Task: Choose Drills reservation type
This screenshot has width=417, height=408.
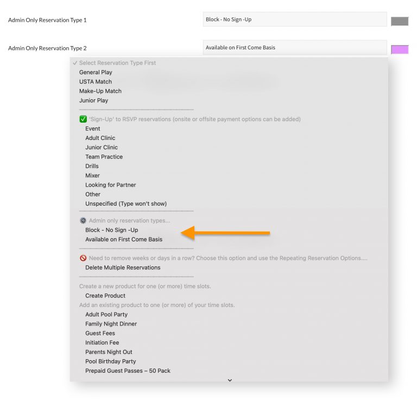Action: pyautogui.click(x=92, y=166)
